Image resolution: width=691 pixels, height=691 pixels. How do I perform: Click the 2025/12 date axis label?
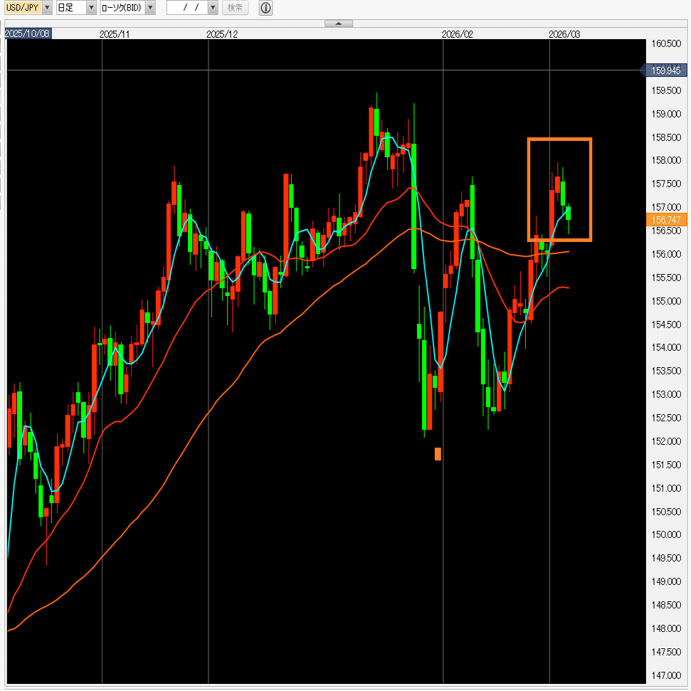[x=221, y=34]
